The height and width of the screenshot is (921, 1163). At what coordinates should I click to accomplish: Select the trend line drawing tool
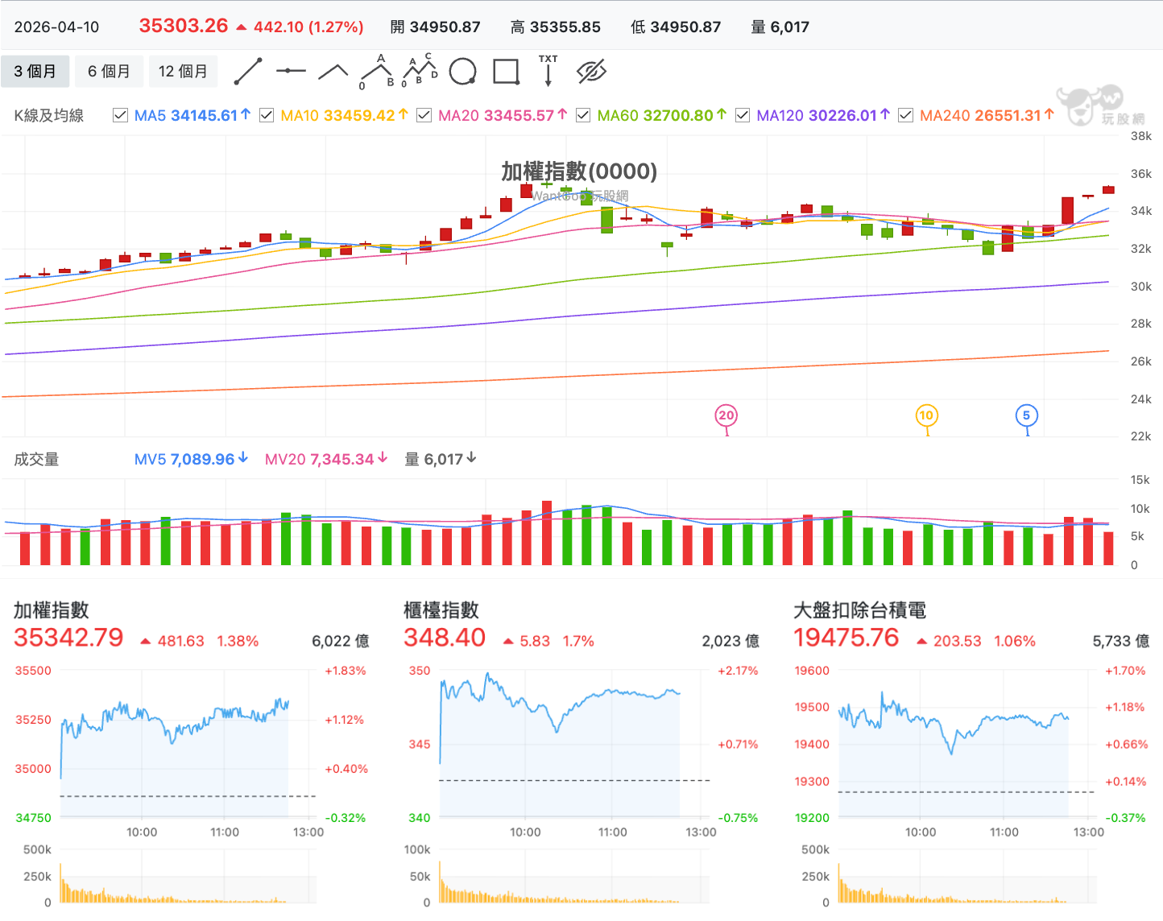pos(248,71)
